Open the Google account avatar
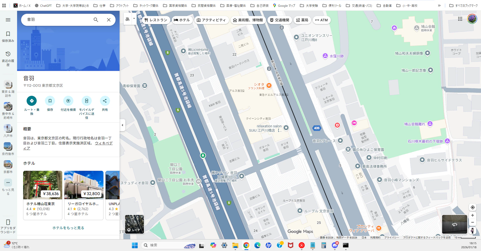The width and height of the screenshot is (481, 251). pyautogui.click(x=472, y=19)
